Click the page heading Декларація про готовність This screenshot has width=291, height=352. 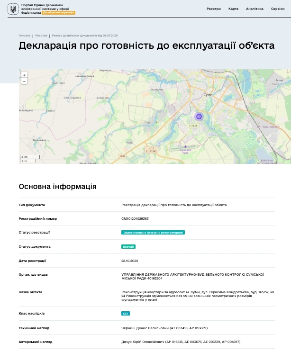coord(146,45)
